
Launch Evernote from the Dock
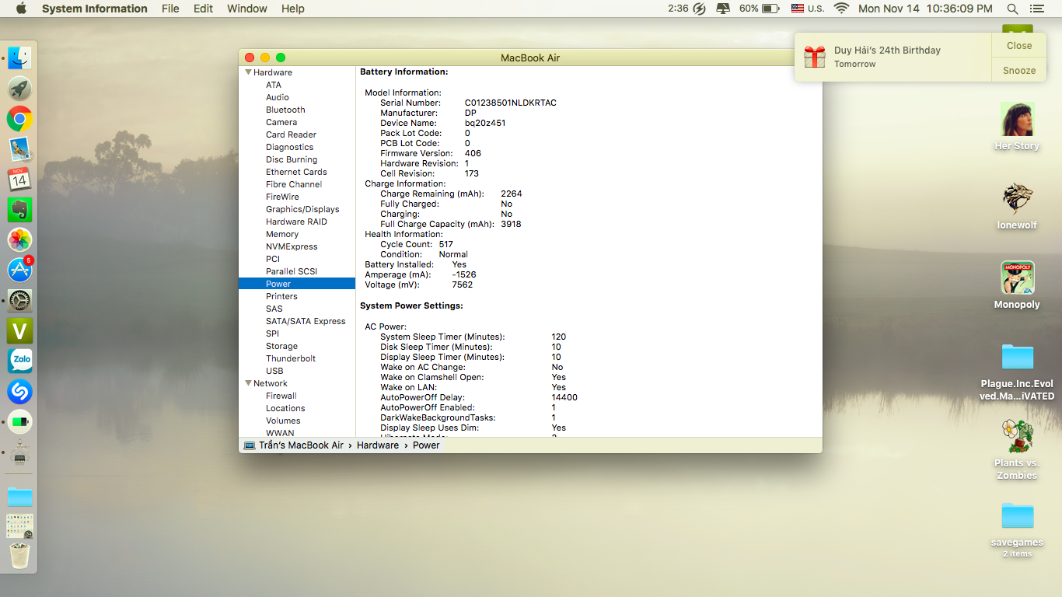click(x=19, y=209)
